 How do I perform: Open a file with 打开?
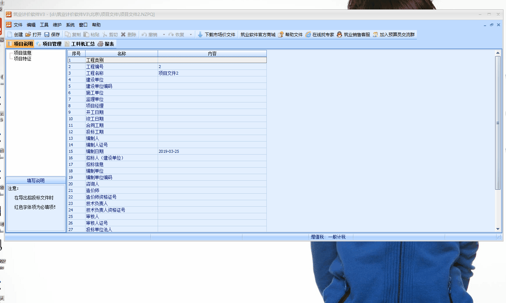pos(28,35)
